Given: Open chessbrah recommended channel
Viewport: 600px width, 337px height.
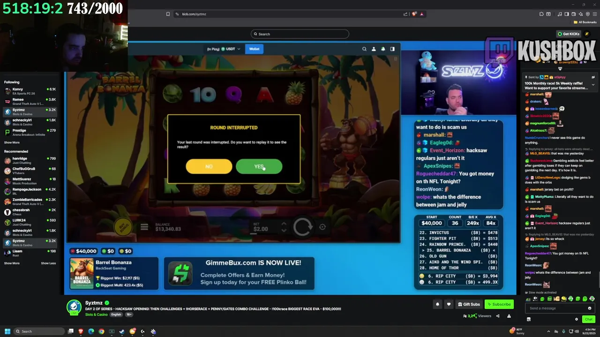Looking at the screenshot, I should coord(30,212).
